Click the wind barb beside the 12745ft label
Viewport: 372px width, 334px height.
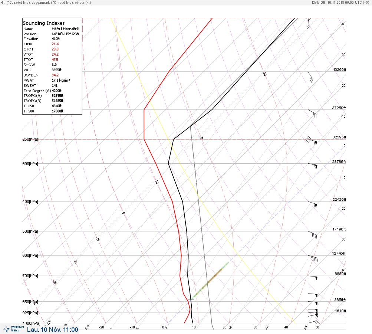(313, 258)
